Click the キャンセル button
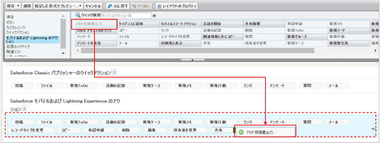380x143 pixels. coord(93,6)
